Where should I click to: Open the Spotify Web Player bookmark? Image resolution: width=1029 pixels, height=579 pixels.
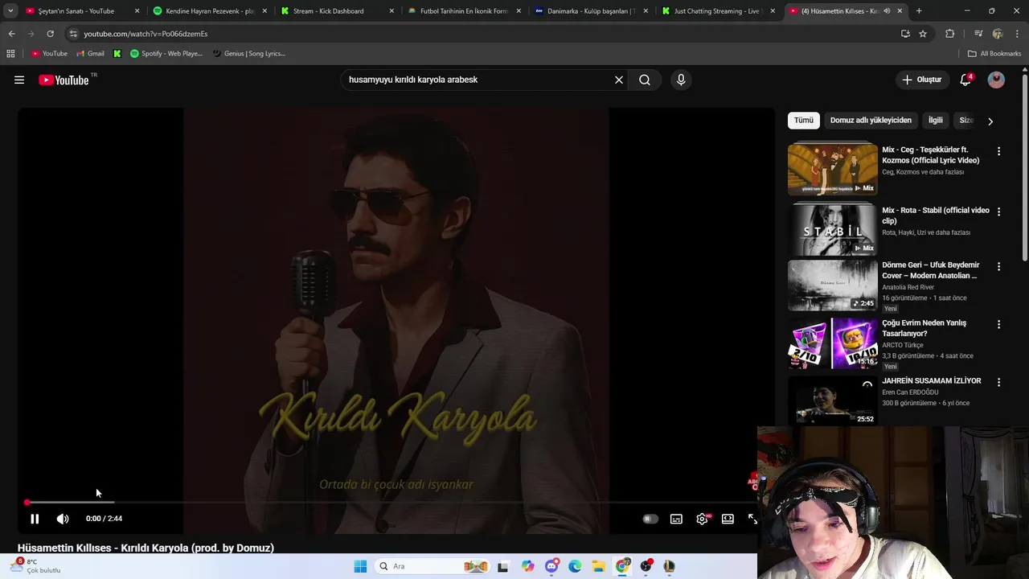click(166, 54)
